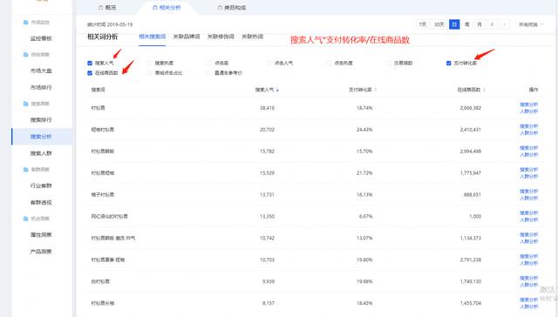
Task: Open 人群分析 link in the 15,782 row
Action: 529,155
